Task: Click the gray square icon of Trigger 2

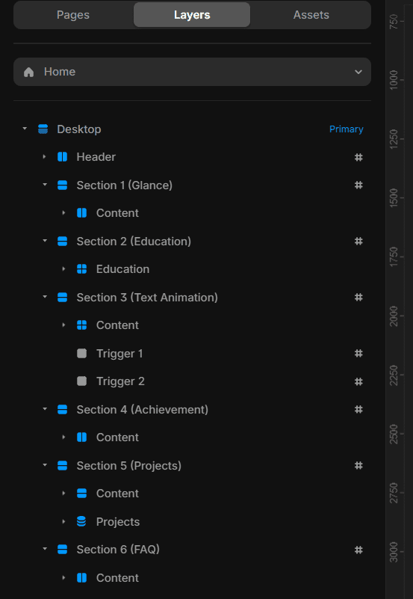Action: [82, 381]
